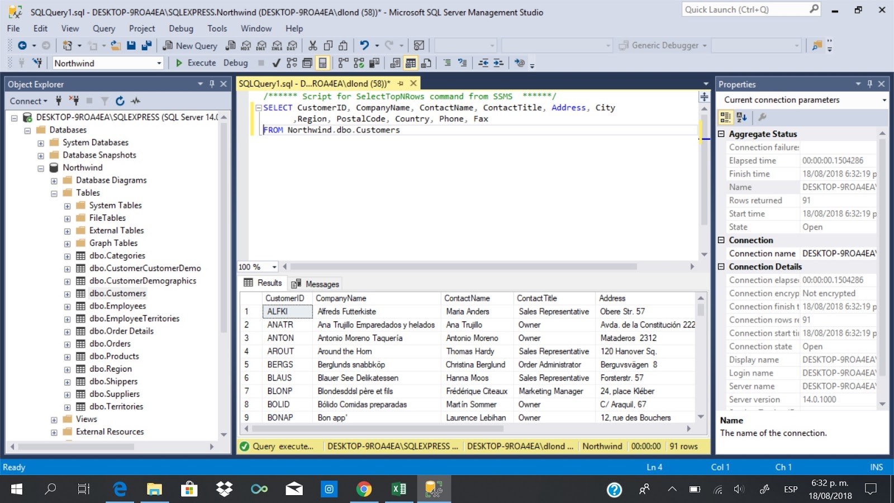Click the Execute query icon
The image size is (894, 503).
coord(179,63)
